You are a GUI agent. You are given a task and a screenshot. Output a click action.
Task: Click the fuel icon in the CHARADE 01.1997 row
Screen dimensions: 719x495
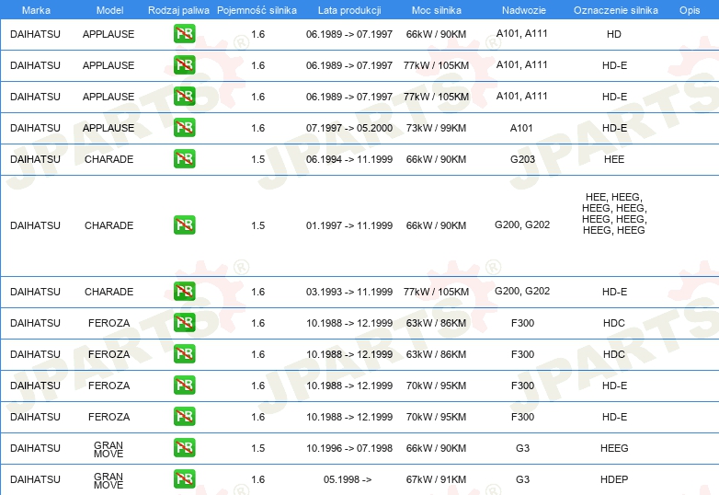(x=184, y=224)
